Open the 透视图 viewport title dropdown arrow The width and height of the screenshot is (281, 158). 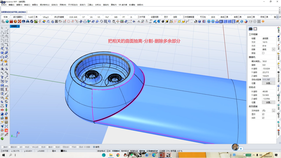tap(19, 26)
